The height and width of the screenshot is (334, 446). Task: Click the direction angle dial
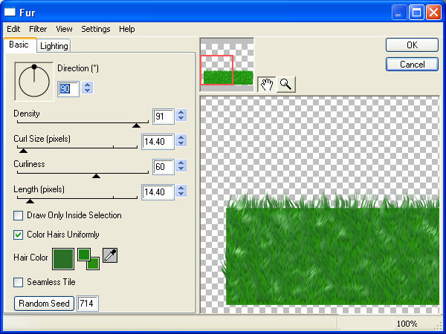pyautogui.click(x=33, y=81)
